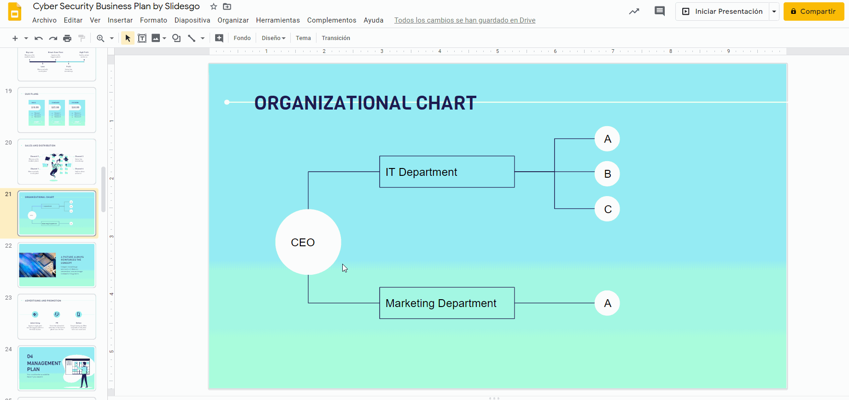This screenshot has width=849, height=400.
Task: Select the text box tool
Action: click(142, 38)
